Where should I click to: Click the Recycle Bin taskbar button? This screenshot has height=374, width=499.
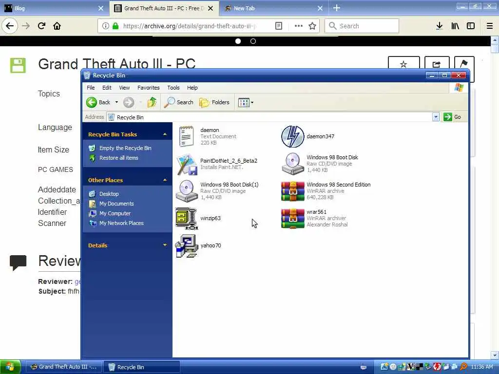142,367
